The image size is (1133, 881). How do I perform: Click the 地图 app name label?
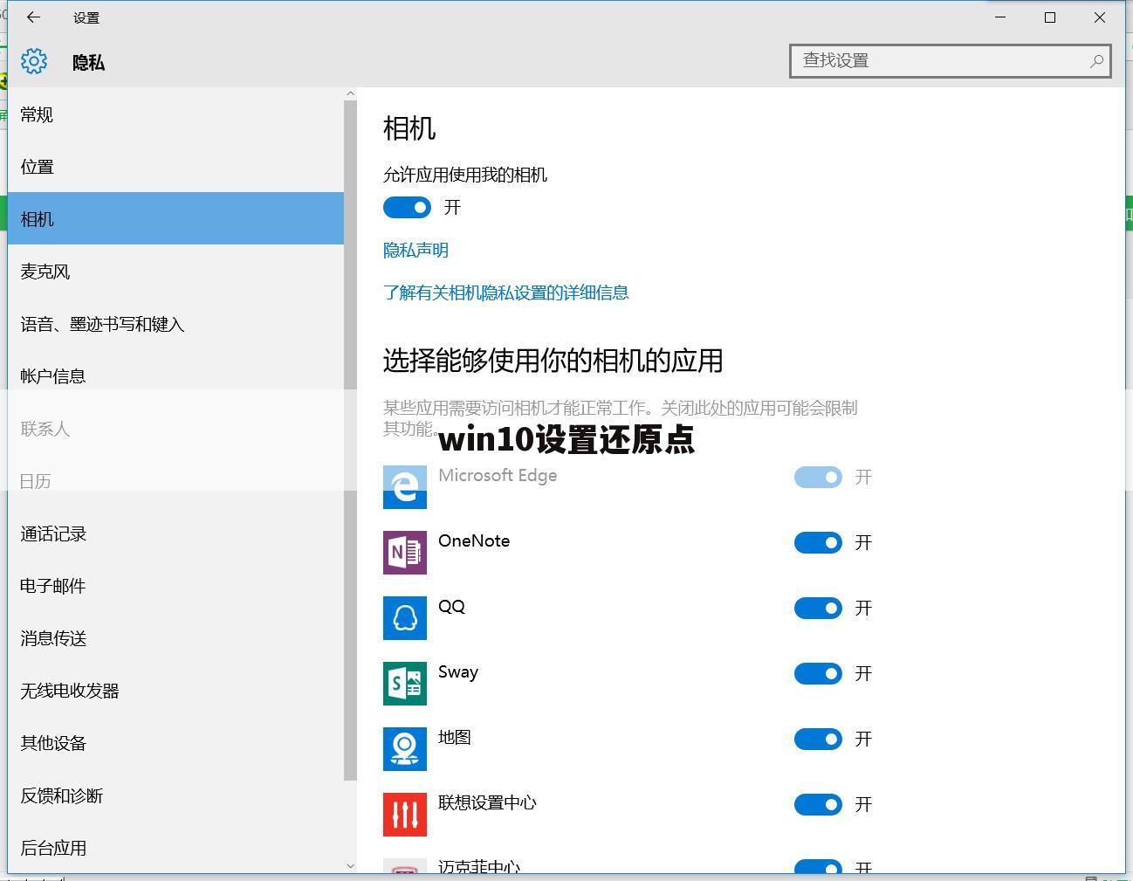(455, 737)
